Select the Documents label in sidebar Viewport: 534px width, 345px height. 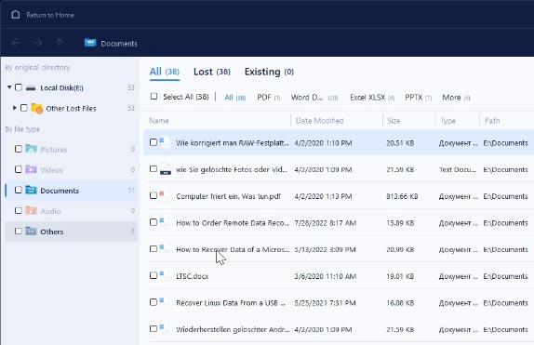60,191
